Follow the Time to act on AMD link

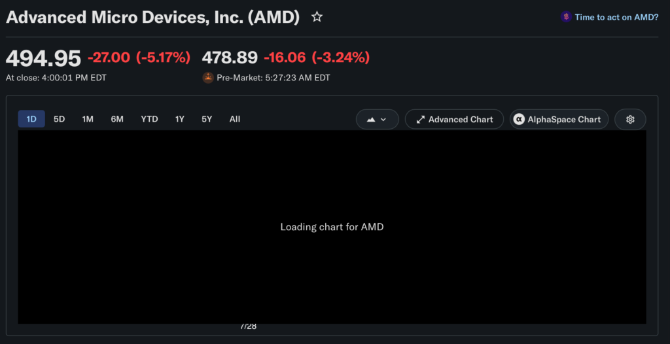(616, 17)
